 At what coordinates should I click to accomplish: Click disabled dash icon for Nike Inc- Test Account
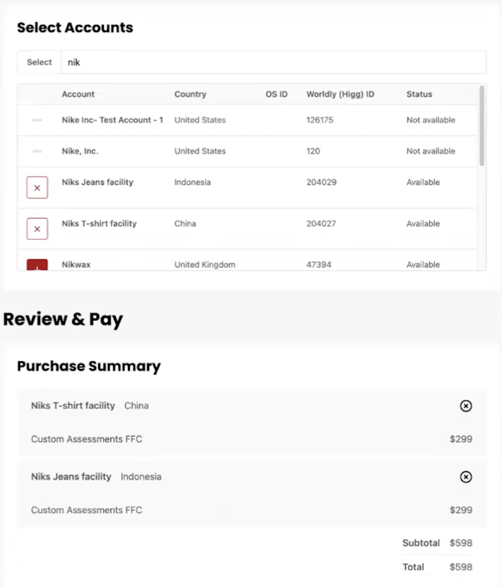(x=37, y=120)
